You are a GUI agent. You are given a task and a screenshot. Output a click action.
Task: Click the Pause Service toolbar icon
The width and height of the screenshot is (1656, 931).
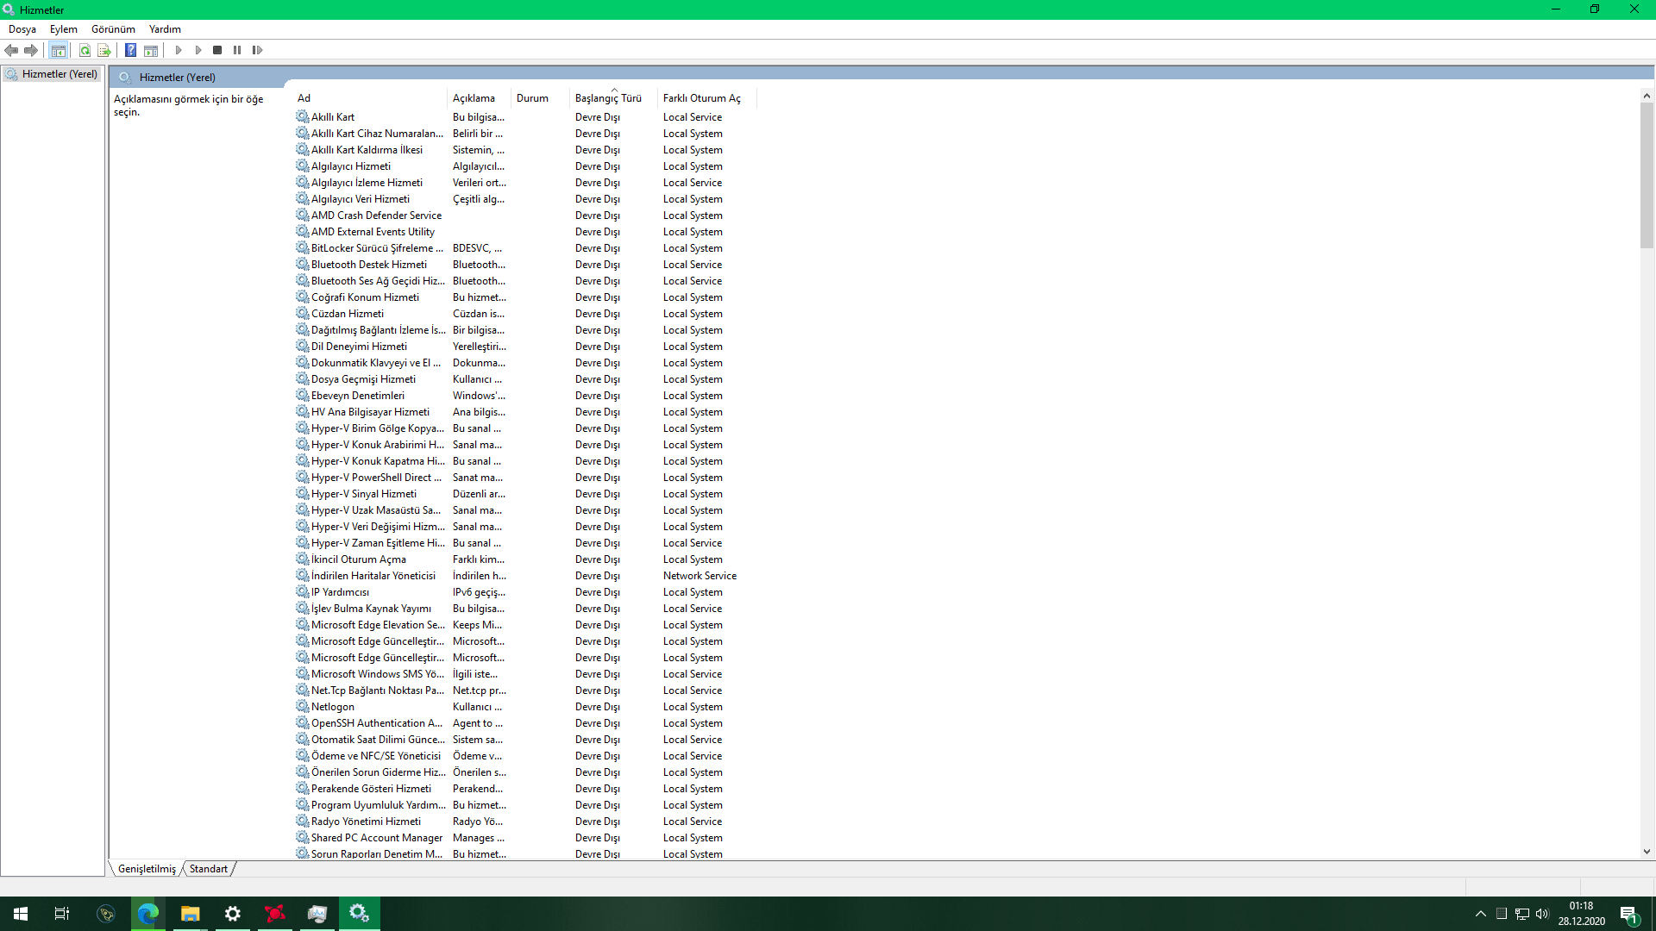237,50
